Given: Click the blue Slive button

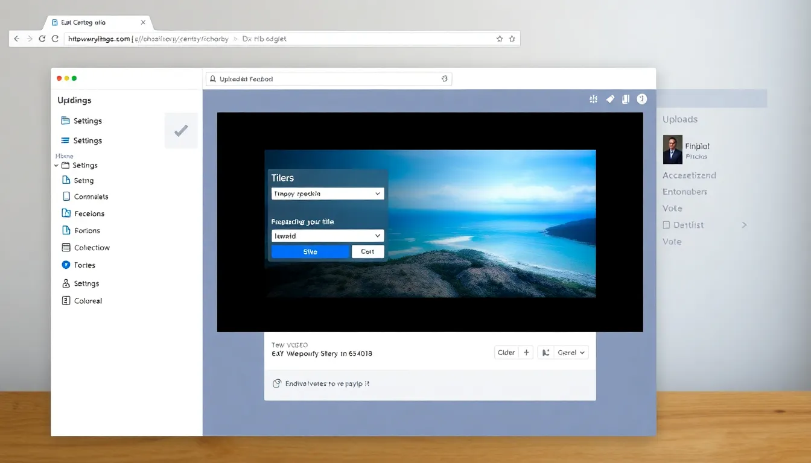Looking at the screenshot, I should [x=310, y=252].
